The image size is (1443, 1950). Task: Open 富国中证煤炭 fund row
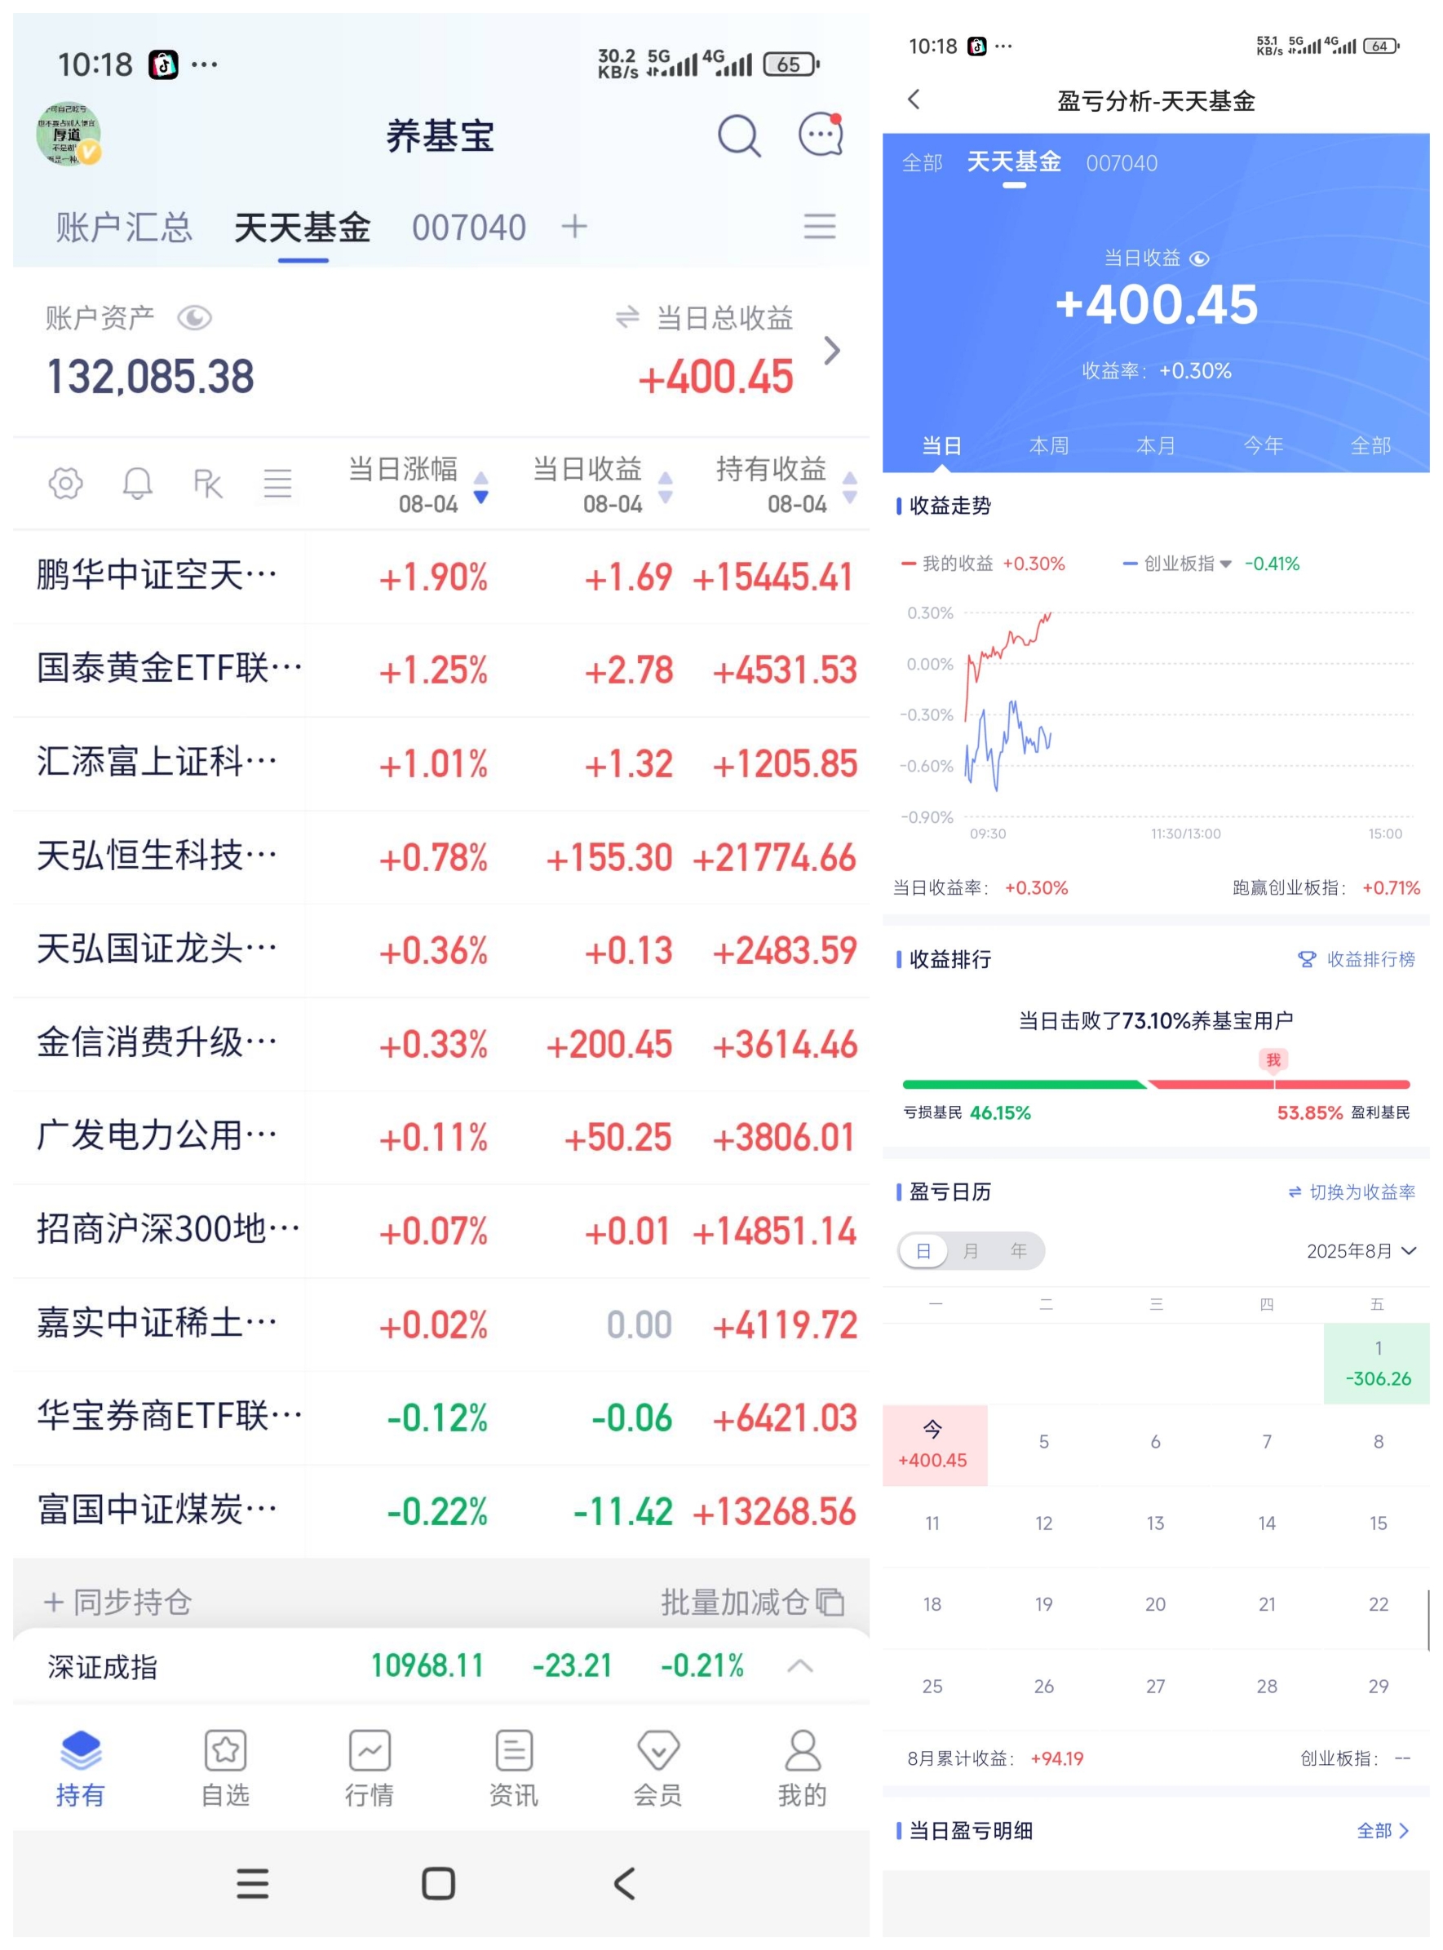pyautogui.click(x=441, y=1510)
